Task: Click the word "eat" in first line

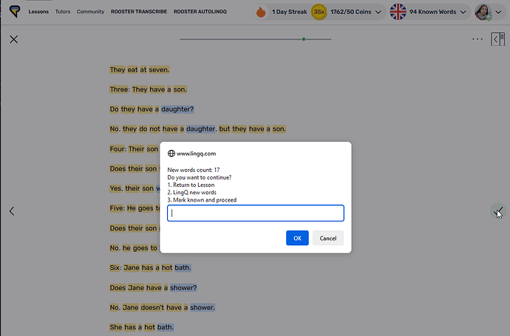Action: [133, 69]
